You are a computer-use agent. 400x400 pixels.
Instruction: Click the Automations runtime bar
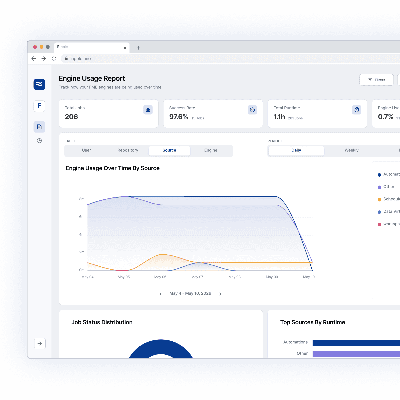356,343
